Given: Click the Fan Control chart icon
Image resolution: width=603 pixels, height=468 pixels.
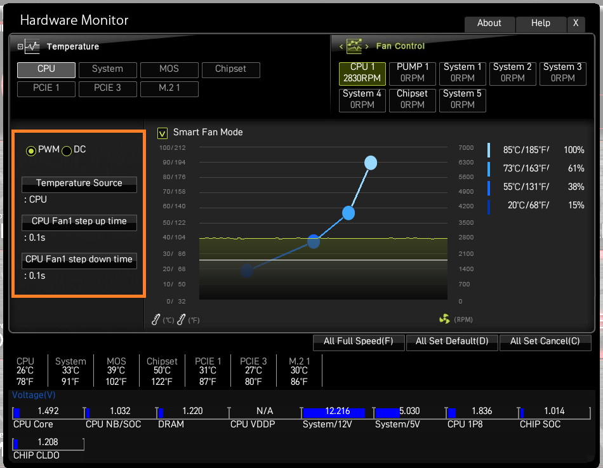Looking at the screenshot, I should [x=354, y=46].
